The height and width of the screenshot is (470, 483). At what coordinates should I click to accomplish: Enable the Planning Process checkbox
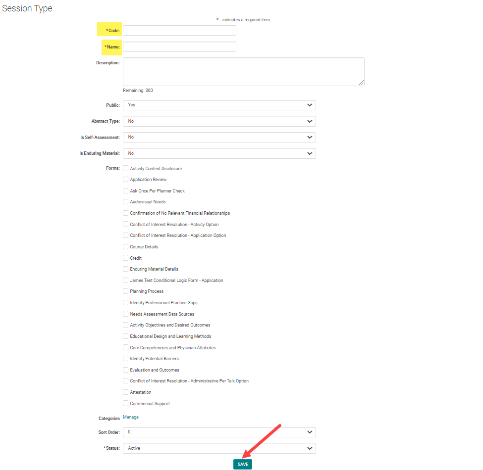(126, 291)
